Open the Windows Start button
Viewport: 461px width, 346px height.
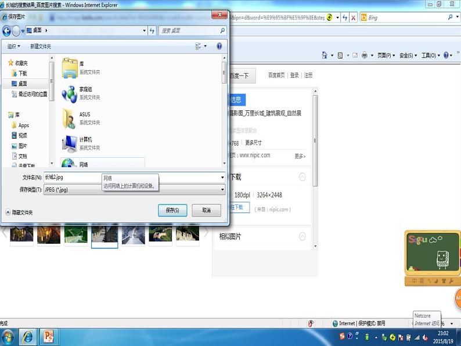coord(8,337)
